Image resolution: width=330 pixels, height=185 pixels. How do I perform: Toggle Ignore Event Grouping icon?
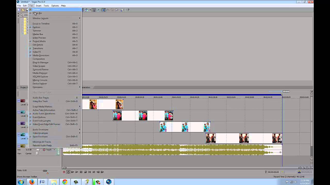click(98, 10)
